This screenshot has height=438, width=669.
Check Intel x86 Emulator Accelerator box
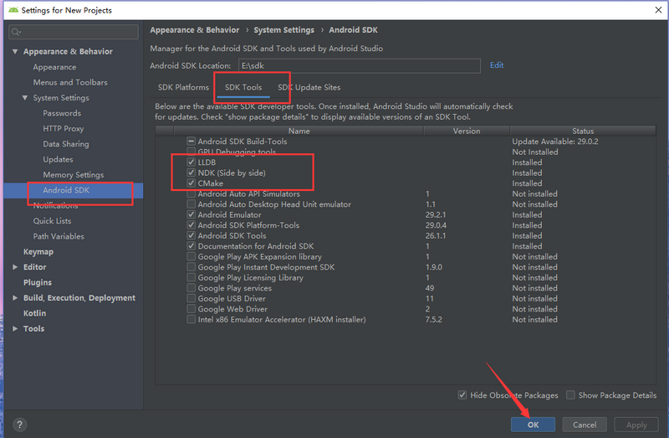(192, 319)
